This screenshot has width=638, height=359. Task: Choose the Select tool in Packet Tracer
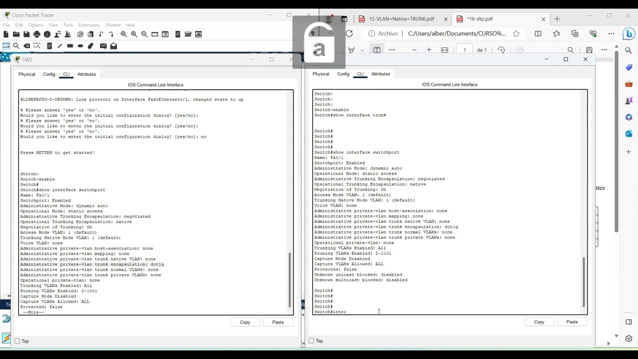pyautogui.click(x=6, y=46)
